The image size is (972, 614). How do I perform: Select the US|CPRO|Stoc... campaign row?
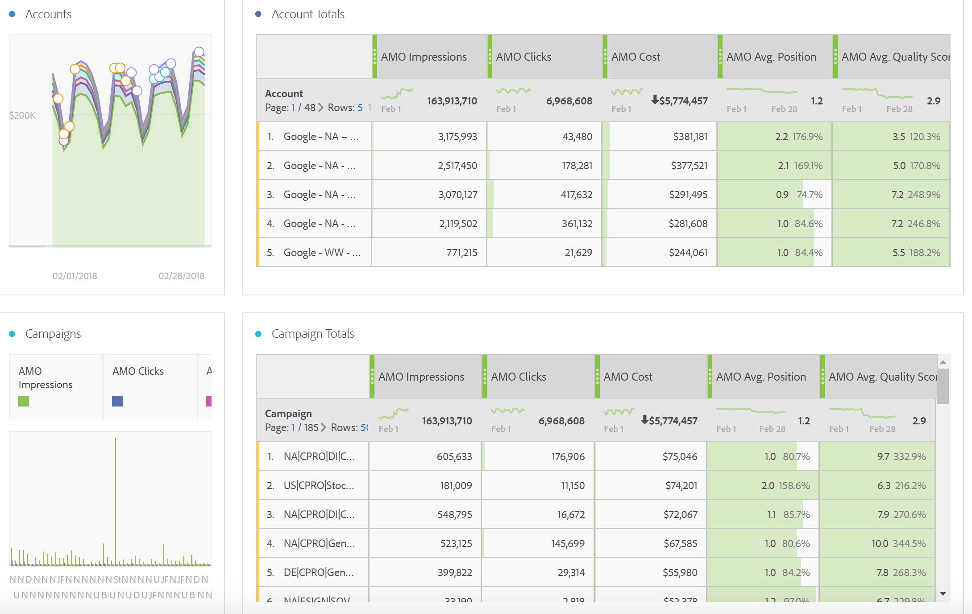[319, 485]
